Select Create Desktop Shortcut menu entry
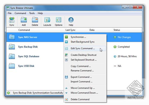 coord(85,55)
